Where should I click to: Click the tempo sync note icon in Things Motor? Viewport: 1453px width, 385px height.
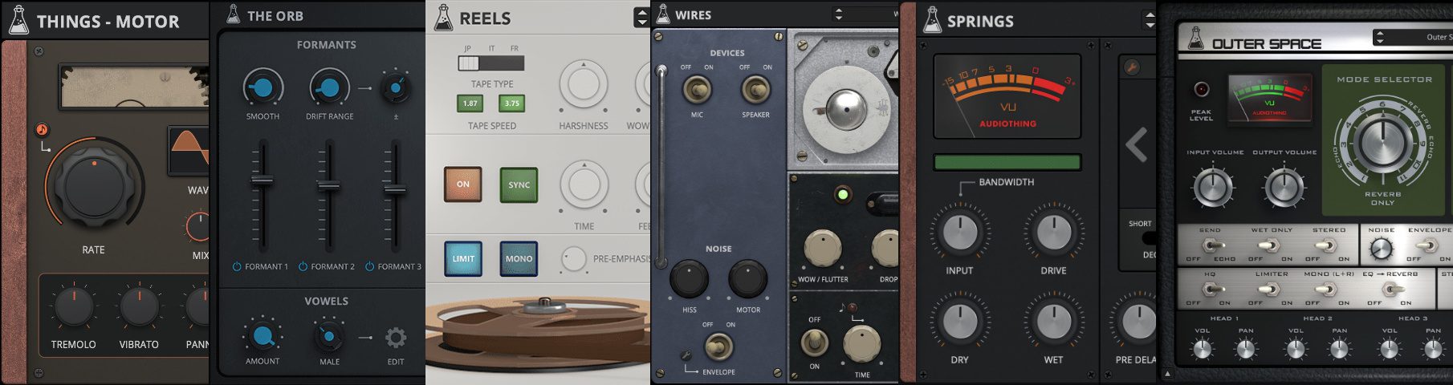pos(42,130)
